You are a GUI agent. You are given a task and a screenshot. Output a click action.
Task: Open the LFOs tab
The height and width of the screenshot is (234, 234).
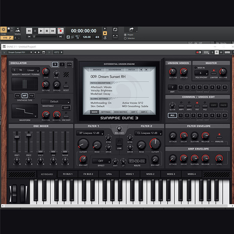tap(109, 174)
